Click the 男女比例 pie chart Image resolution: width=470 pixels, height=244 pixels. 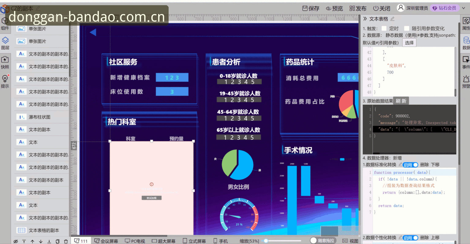coord(237,165)
